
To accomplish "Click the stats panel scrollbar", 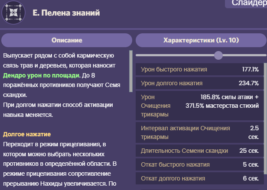I will click(265, 119).
